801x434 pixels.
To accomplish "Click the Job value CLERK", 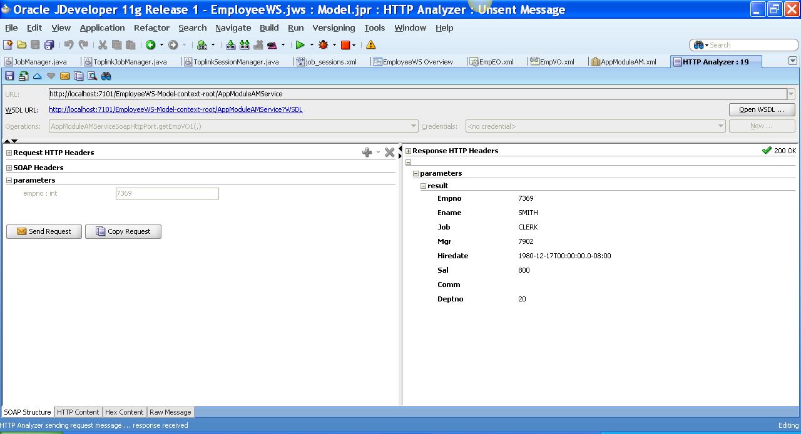I will coord(528,227).
